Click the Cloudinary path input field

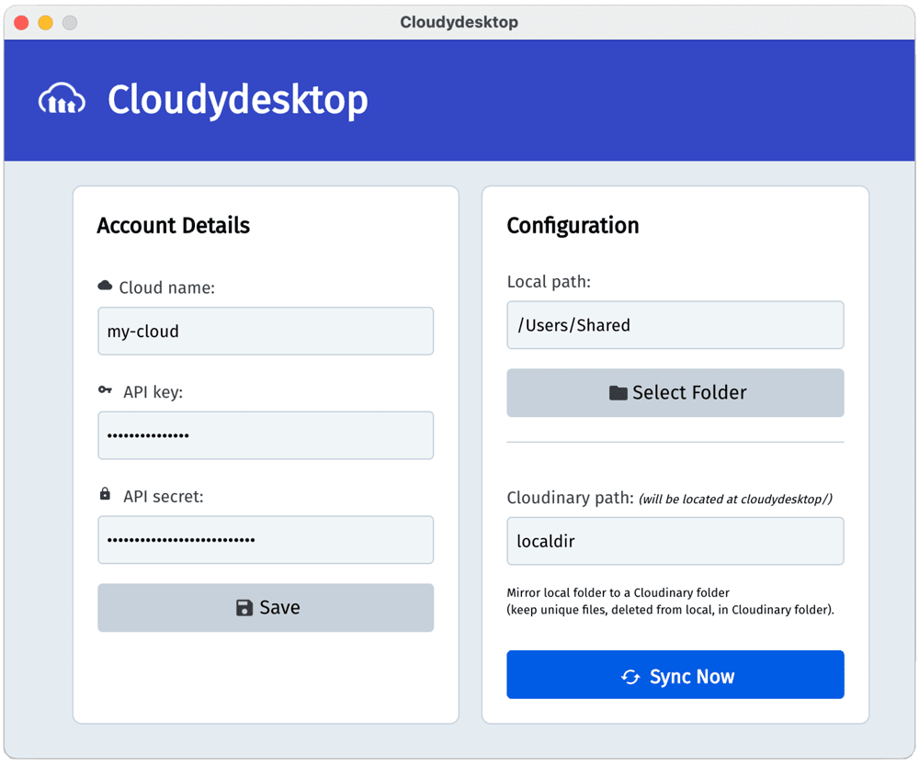(x=675, y=541)
